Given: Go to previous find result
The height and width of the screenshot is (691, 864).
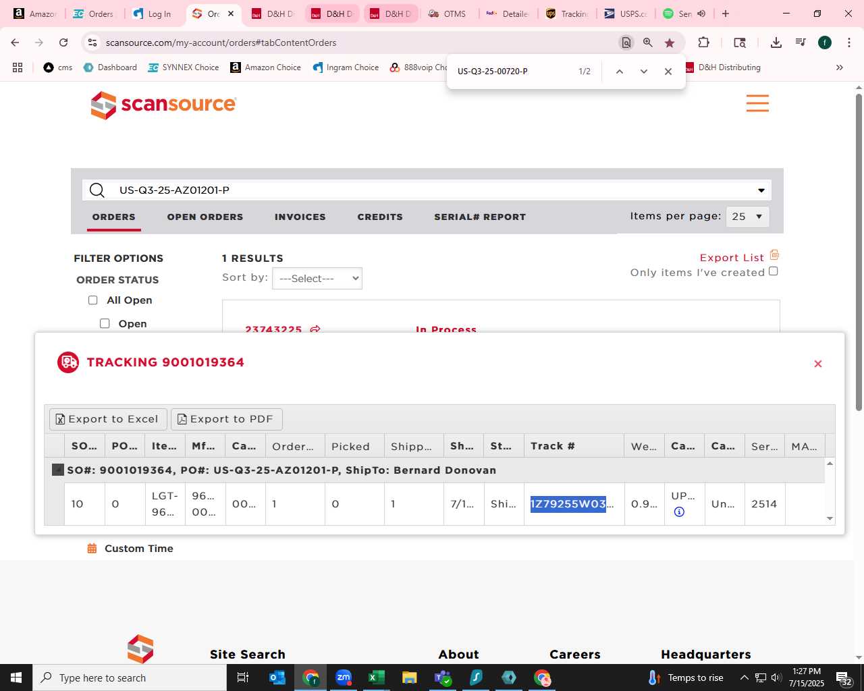Looking at the screenshot, I should coord(619,72).
